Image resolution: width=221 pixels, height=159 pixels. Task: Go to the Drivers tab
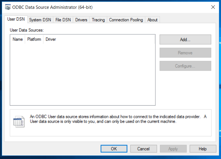tap(81, 20)
